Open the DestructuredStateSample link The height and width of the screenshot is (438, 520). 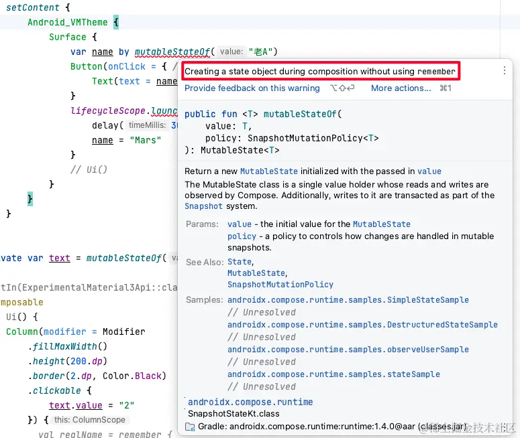point(362,325)
